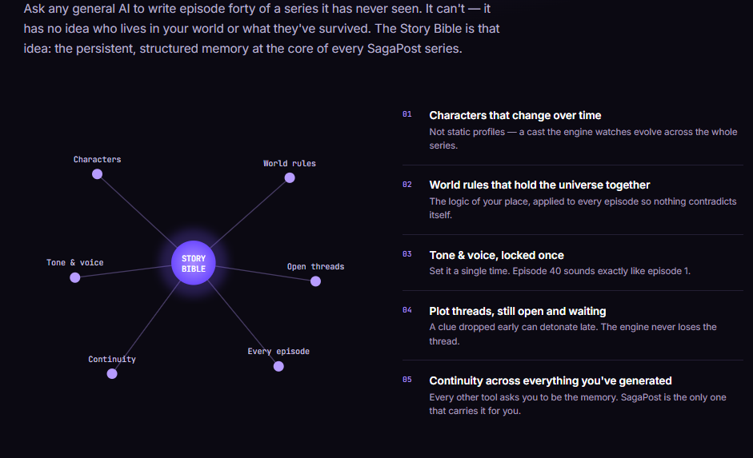Open 'Continuity across everything you've generated' heading
Image resolution: width=753 pixels, height=458 pixels.
(x=551, y=380)
